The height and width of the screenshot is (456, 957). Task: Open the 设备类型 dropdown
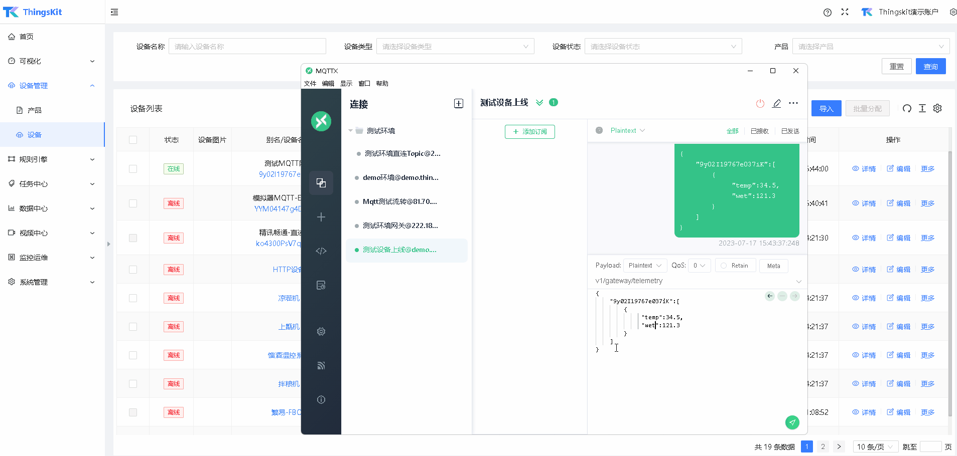click(455, 47)
